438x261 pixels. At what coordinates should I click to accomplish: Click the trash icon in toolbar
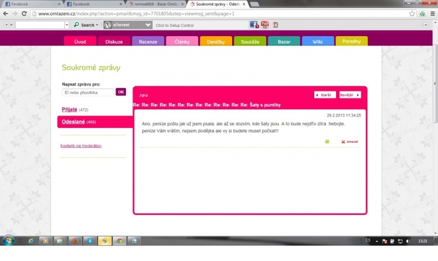[x=275, y=25]
